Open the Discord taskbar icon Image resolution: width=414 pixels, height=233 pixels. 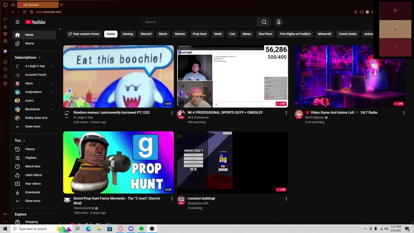click(131, 229)
